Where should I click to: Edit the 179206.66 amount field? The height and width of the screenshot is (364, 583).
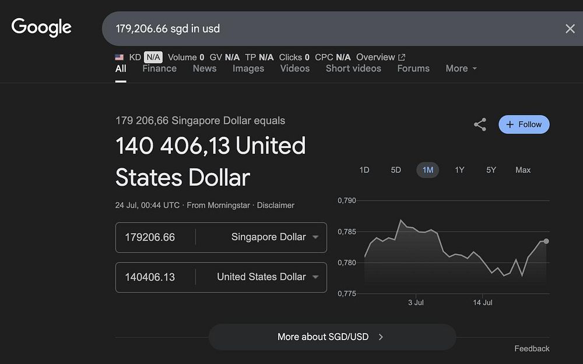[x=155, y=238]
